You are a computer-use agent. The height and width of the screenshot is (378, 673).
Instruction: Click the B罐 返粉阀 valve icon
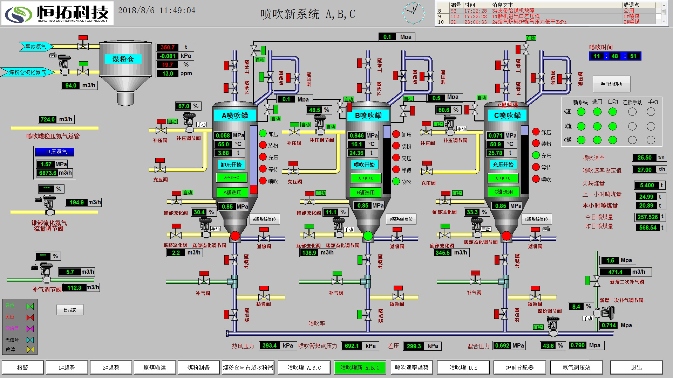click(397, 235)
